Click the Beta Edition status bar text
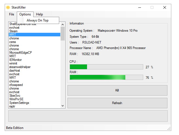Viewport: 179px width, 135px height. [15, 128]
